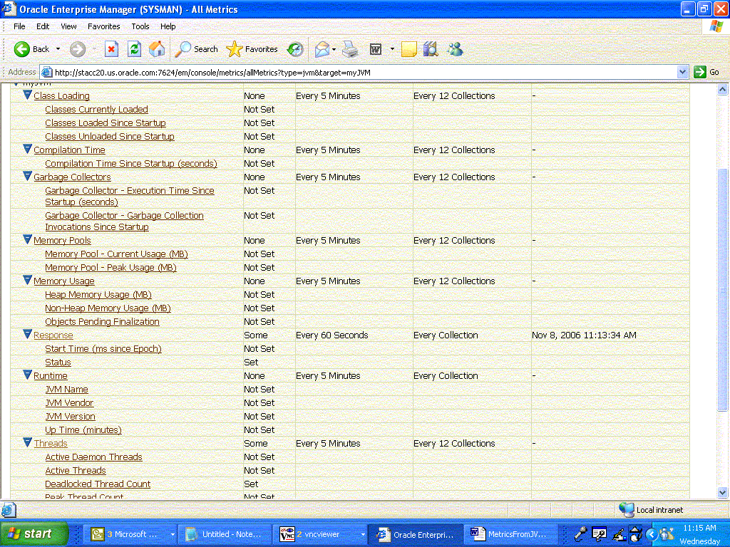Collapse the Threads metric group triangle

[28, 443]
